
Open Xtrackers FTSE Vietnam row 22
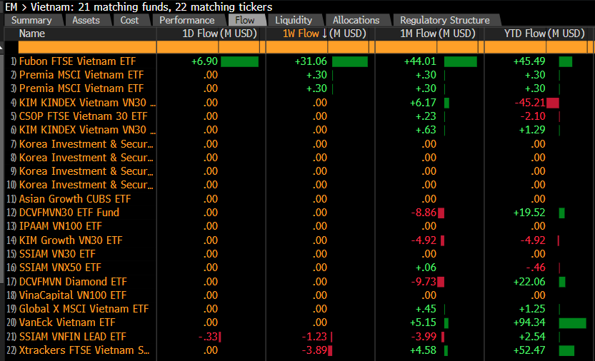(84, 350)
